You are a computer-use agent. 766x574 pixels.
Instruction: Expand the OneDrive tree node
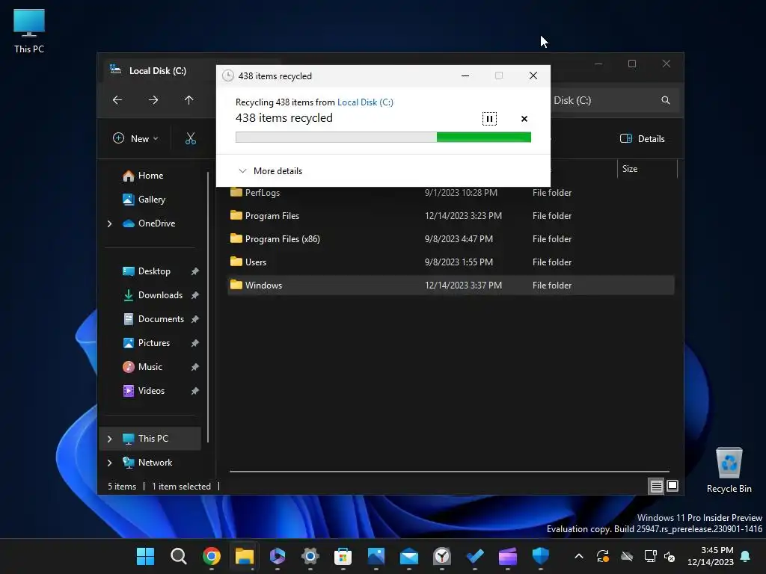109,223
